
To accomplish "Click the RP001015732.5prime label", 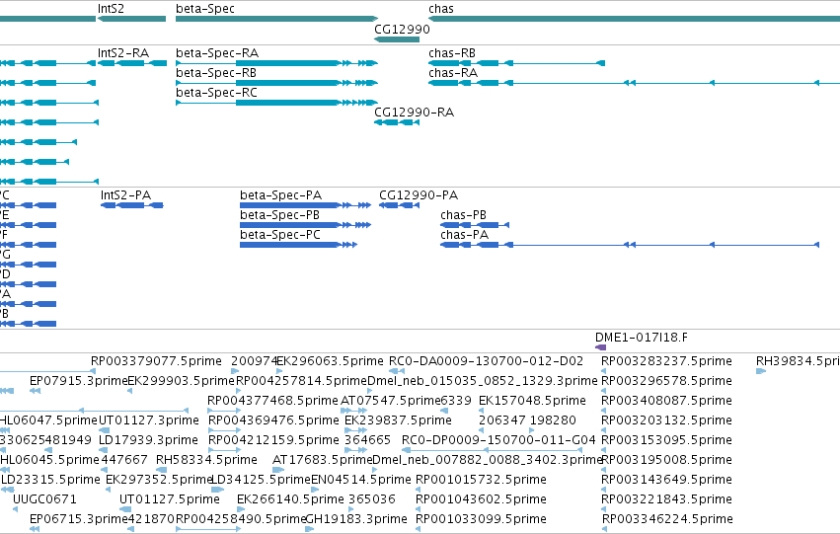I will [481, 480].
